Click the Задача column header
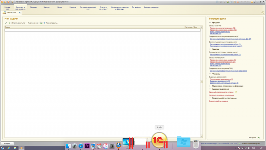 click(94, 27)
